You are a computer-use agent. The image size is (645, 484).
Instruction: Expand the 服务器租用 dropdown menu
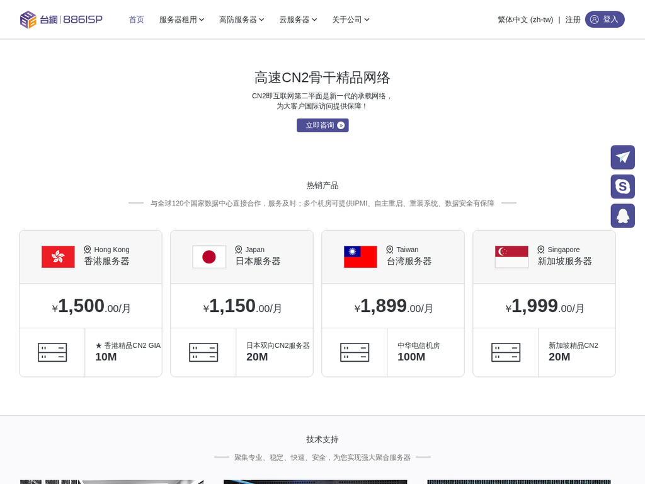point(181,20)
